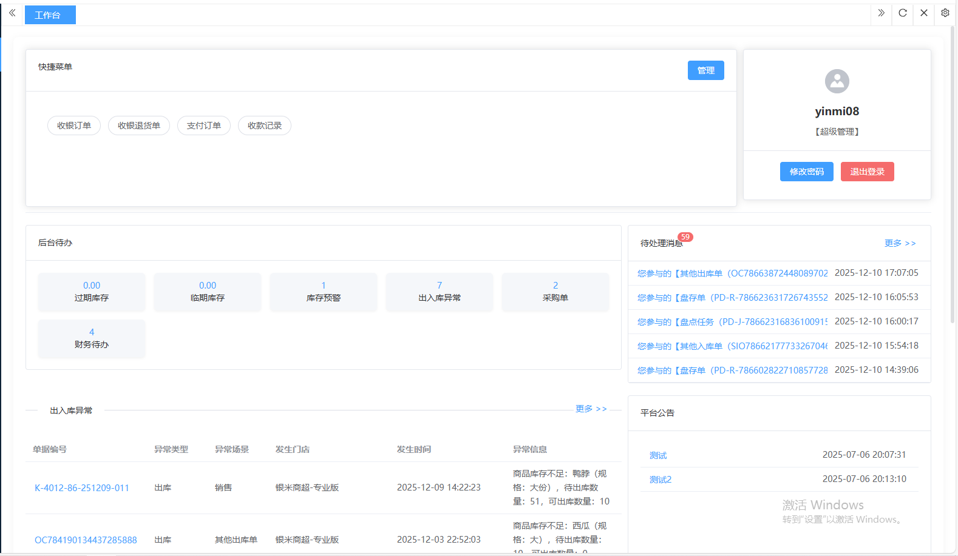Switch to the 工作台 tab
This screenshot has height=556, width=958.
tap(50, 15)
